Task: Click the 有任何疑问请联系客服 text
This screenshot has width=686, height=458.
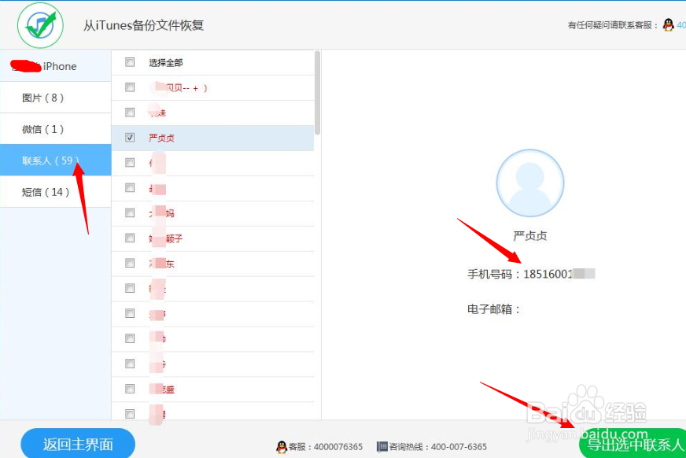Action: (613, 25)
